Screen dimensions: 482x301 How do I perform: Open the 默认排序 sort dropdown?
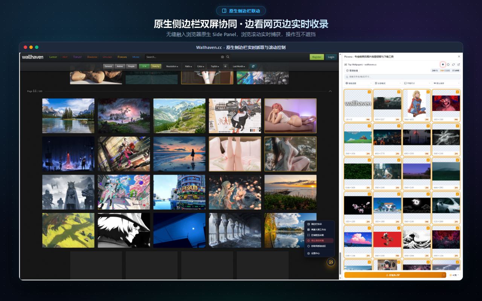[x=446, y=83]
